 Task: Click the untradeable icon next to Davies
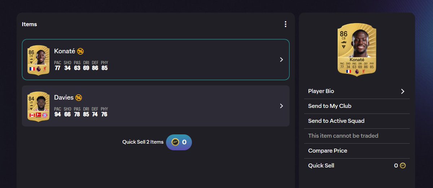click(79, 97)
